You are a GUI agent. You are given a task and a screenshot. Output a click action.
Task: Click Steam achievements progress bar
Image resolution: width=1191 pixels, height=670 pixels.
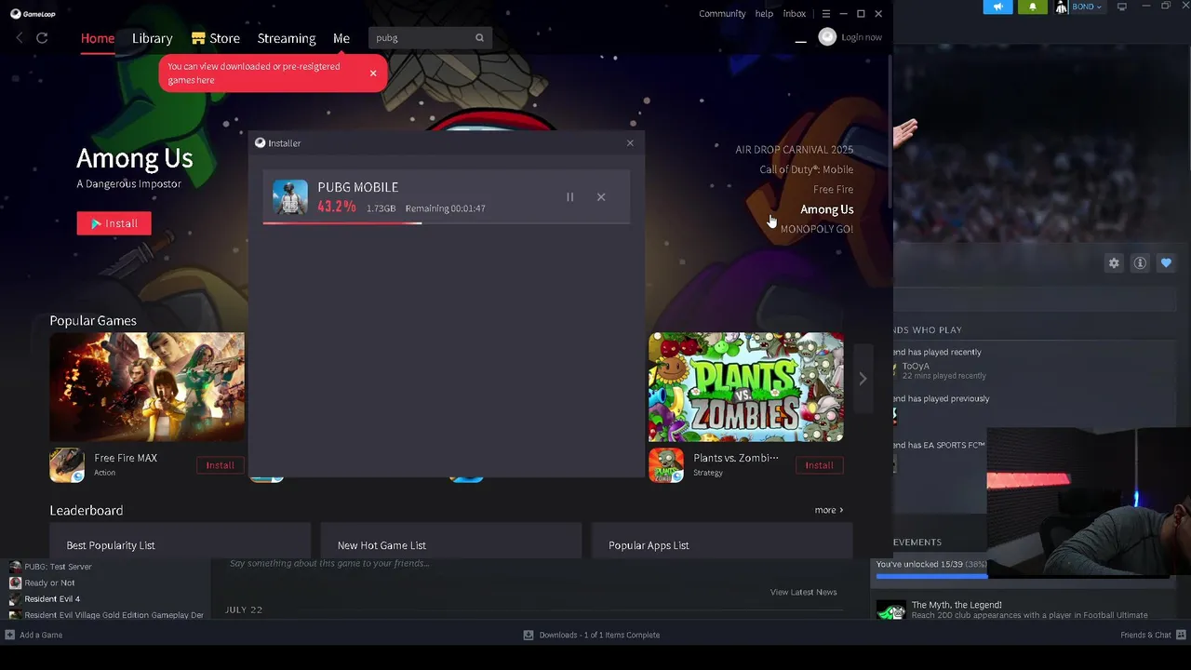click(x=931, y=577)
